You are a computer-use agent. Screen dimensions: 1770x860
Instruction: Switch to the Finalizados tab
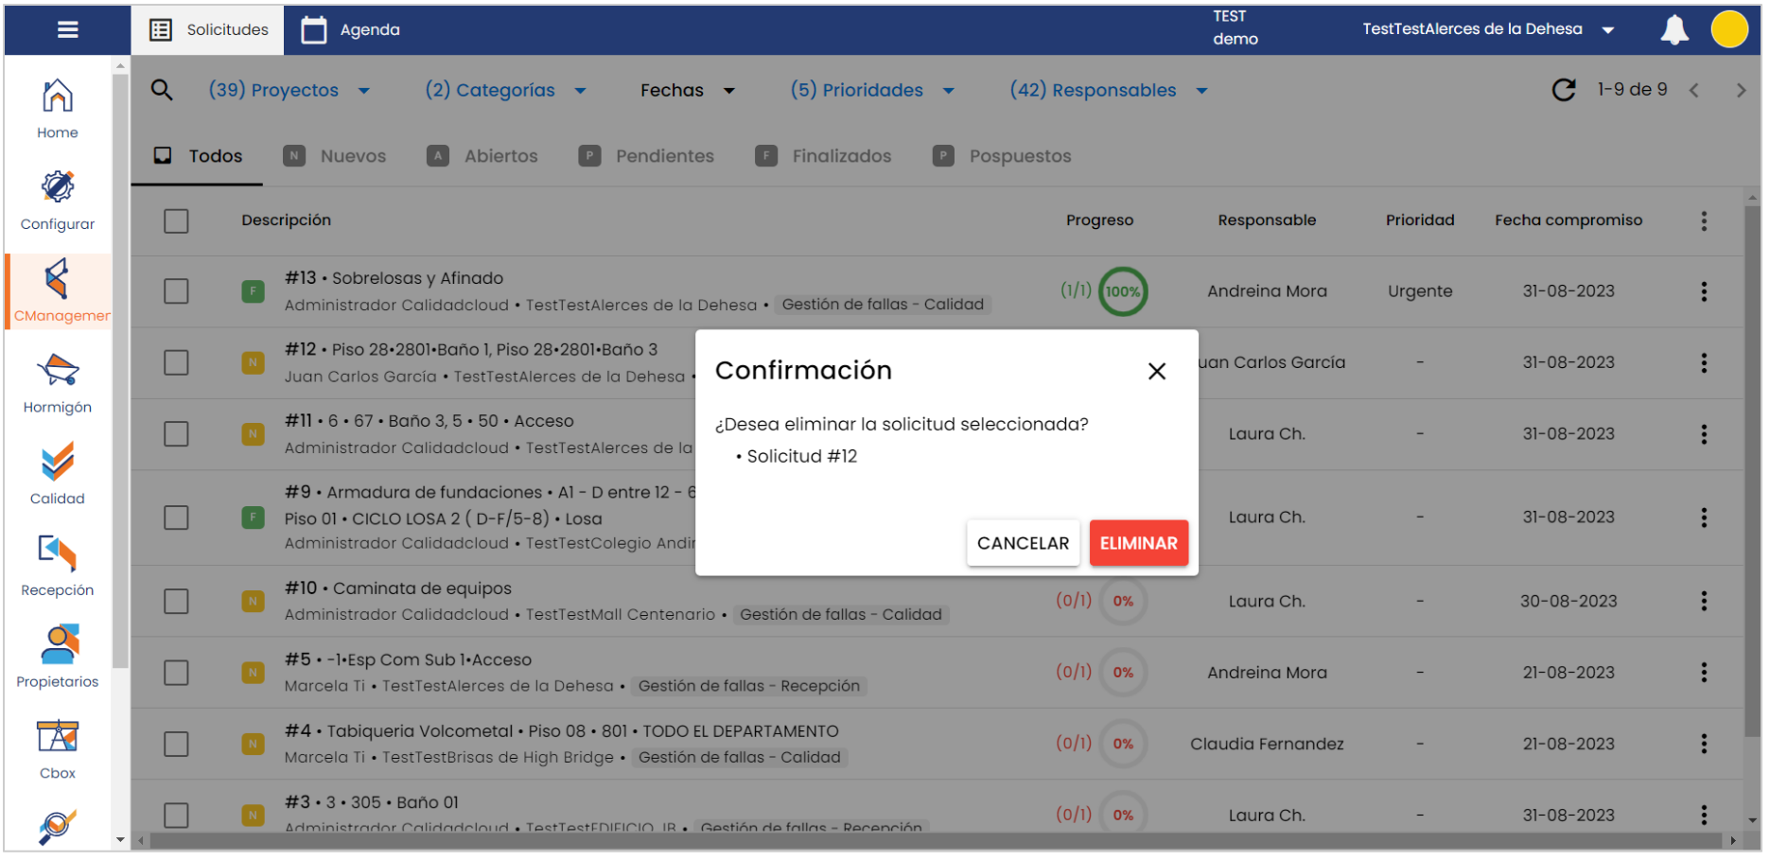pyautogui.click(x=824, y=156)
